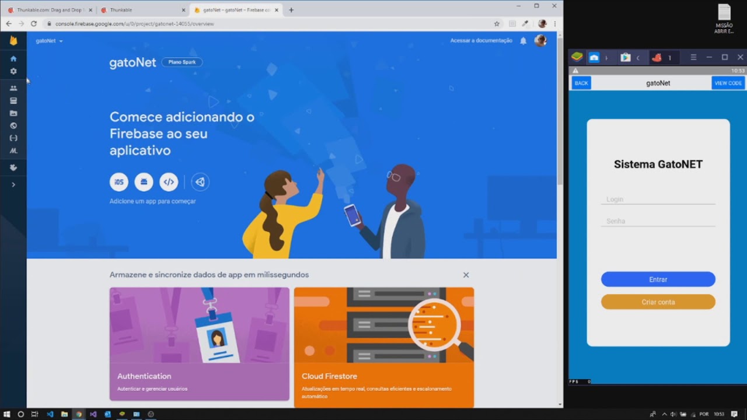Open Extensions icon in Firebase sidebar
Viewport: 747px width, 420px height.
coord(13,167)
